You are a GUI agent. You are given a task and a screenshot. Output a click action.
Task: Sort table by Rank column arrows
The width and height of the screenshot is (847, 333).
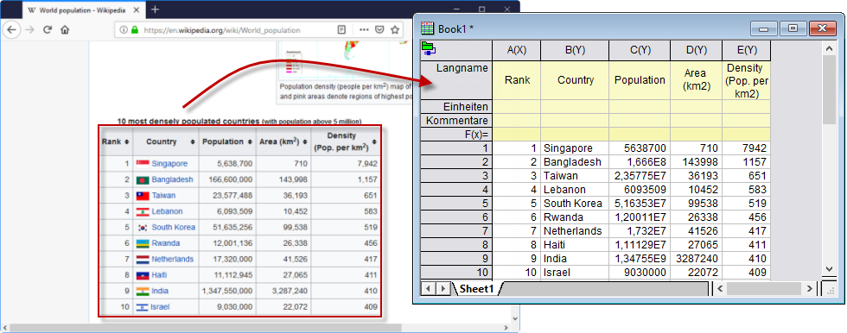[x=126, y=141]
